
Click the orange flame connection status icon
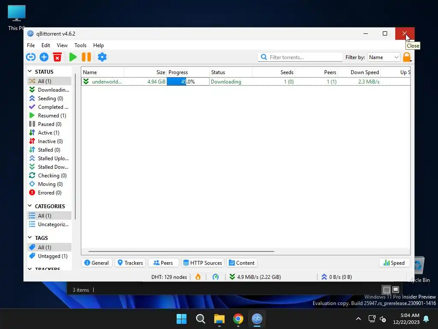tap(198, 277)
